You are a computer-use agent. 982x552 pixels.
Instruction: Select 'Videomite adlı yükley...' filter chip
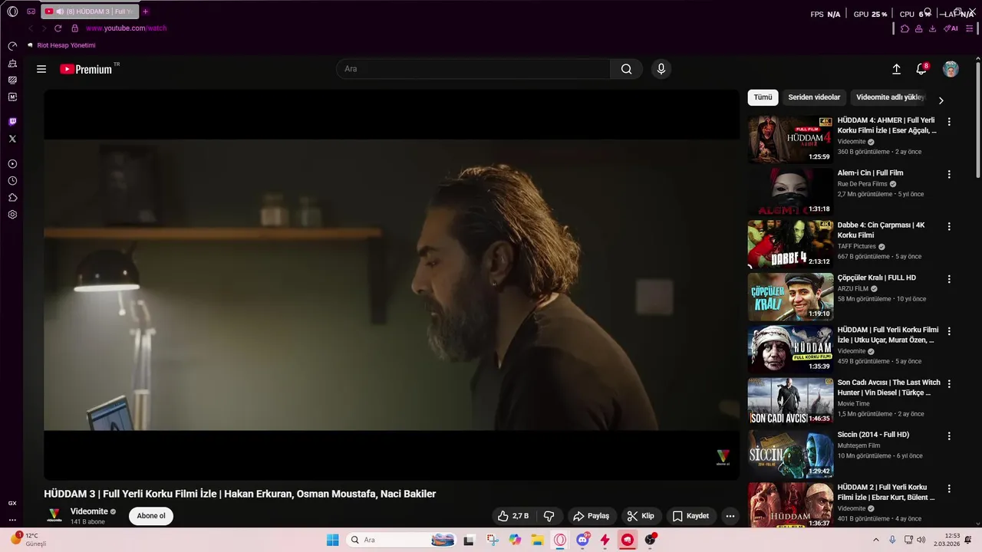click(890, 97)
